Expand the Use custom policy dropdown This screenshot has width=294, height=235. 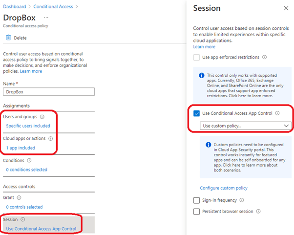click(246, 126)
